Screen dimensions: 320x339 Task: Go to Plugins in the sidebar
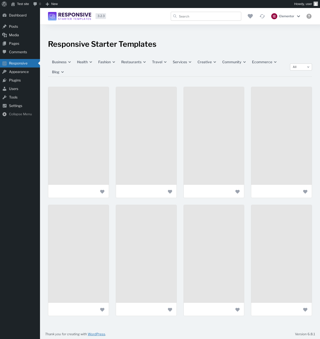coord(15,80)
